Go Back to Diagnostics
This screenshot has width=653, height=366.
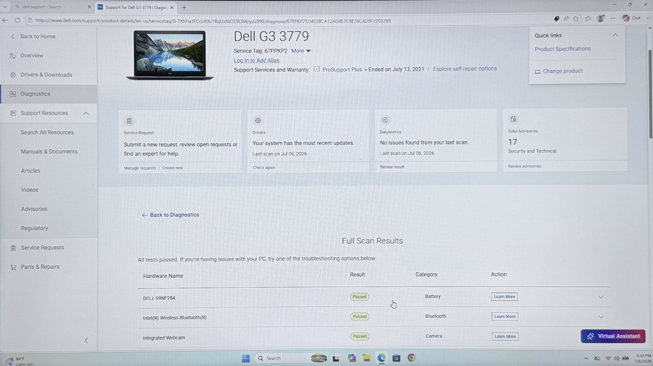(x=171, y=215)
